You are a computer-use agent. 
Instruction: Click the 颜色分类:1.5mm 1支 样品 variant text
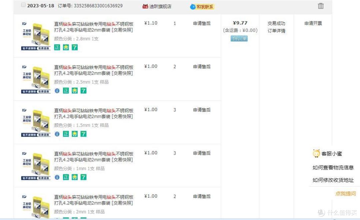[x=81, y=125]
